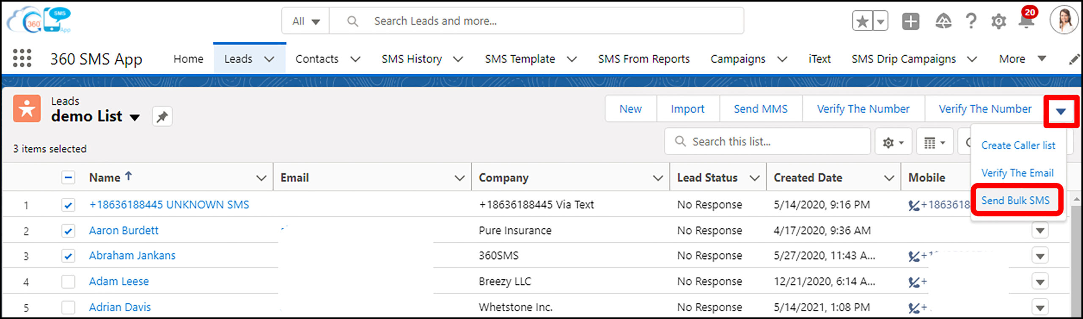Open the notifications bell showing 20
The width and height of the screenshot is (1083, 319).
[x=1027, y=19]
